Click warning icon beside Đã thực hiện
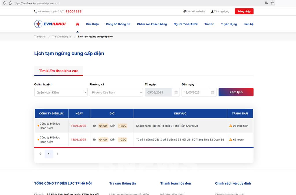Screen dimensions: 296x195 click(x=230, y=126)
